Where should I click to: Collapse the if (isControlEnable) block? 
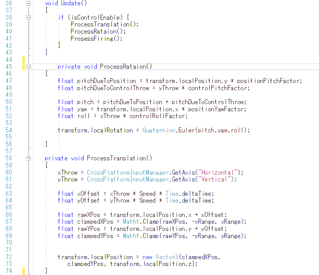(x=28, y=17)
